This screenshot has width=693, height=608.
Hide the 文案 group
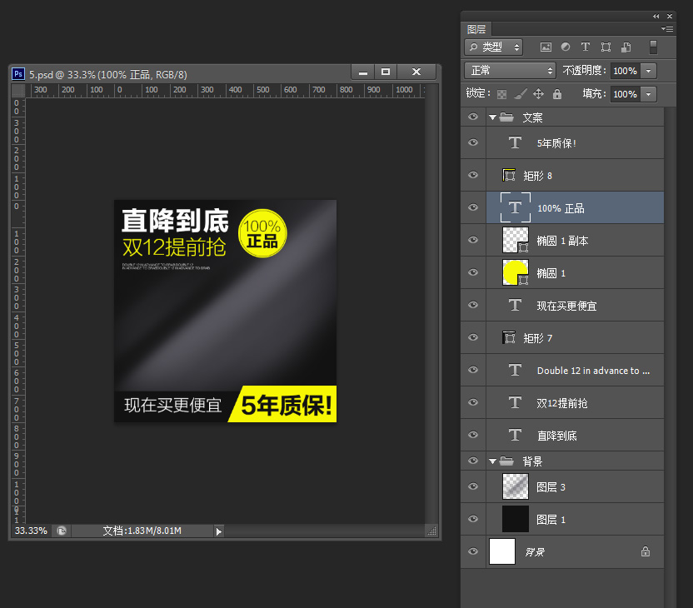coord(473,117)
